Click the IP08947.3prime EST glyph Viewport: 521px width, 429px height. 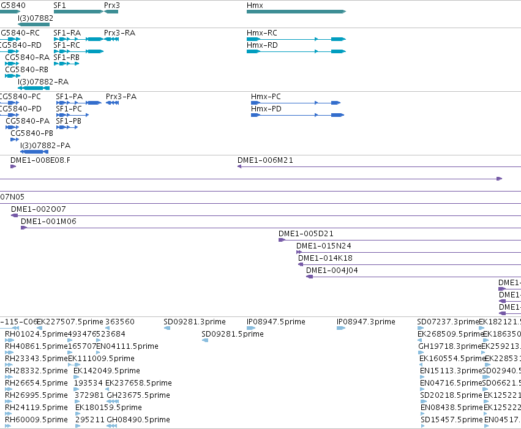point(341,328)
